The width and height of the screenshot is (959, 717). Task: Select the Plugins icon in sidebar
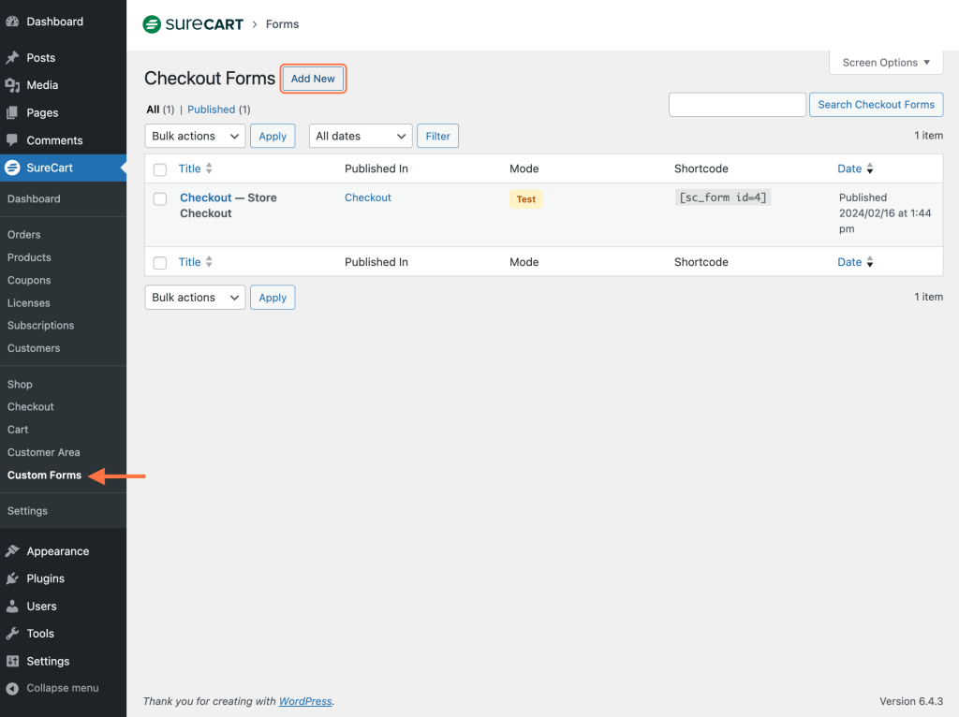[x=13, y=578]
